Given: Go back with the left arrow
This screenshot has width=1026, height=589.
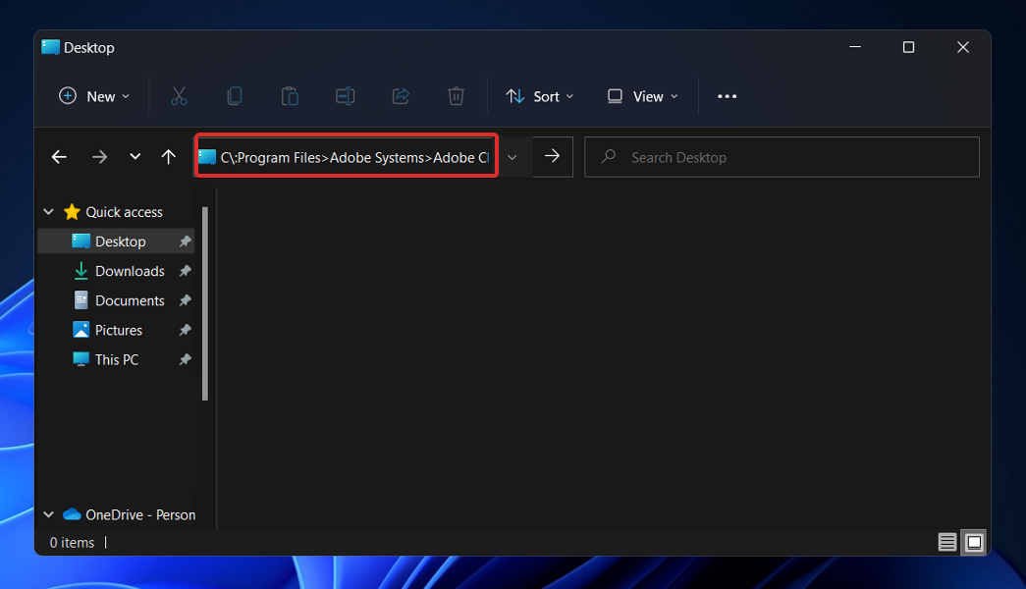Looking at the screenshot, I should 59,157.
